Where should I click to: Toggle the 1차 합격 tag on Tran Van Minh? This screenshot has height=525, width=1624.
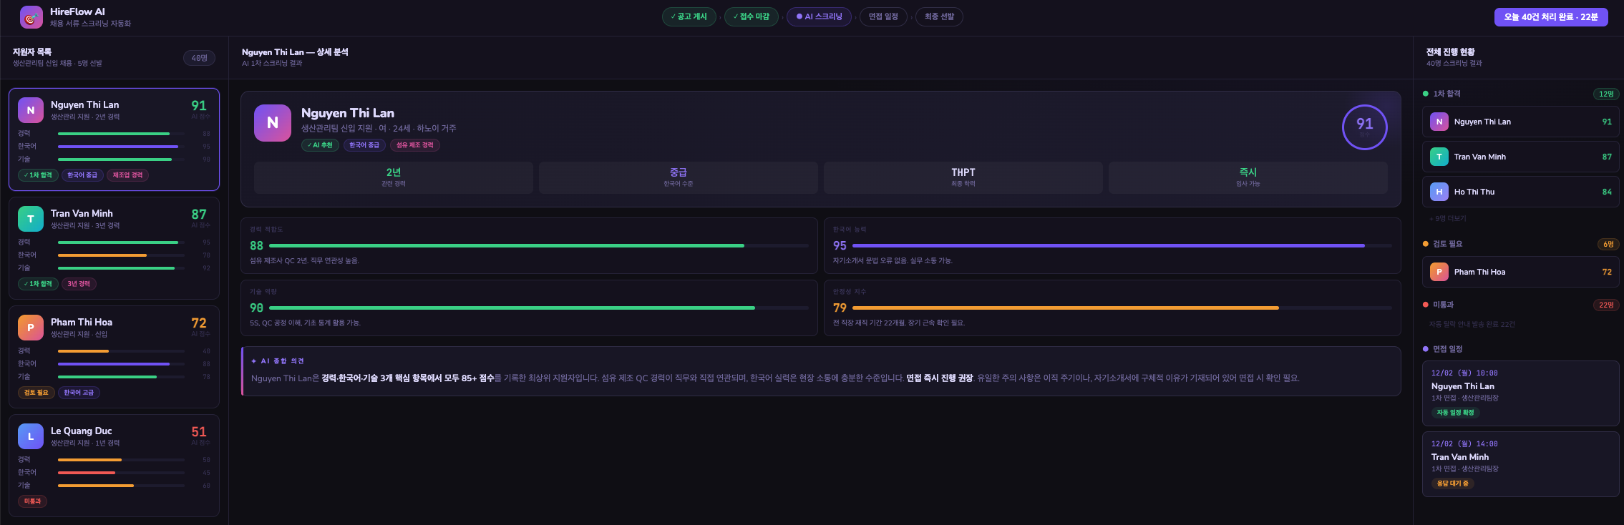point(39,284)
